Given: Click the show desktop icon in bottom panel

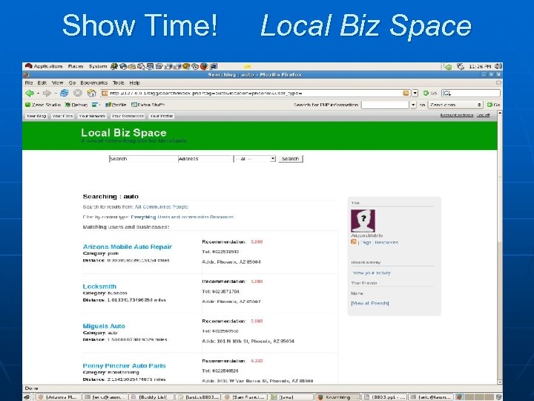Looking at the screenshot, I should click(x=27, y=397).
